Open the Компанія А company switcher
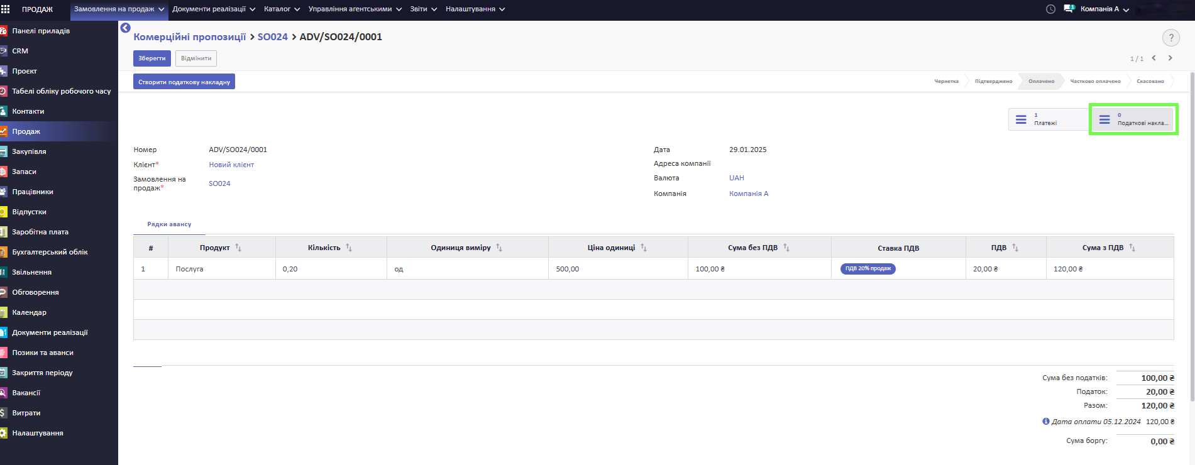Viewport: 1195px width, 465px height. (x=1104, y=9)
